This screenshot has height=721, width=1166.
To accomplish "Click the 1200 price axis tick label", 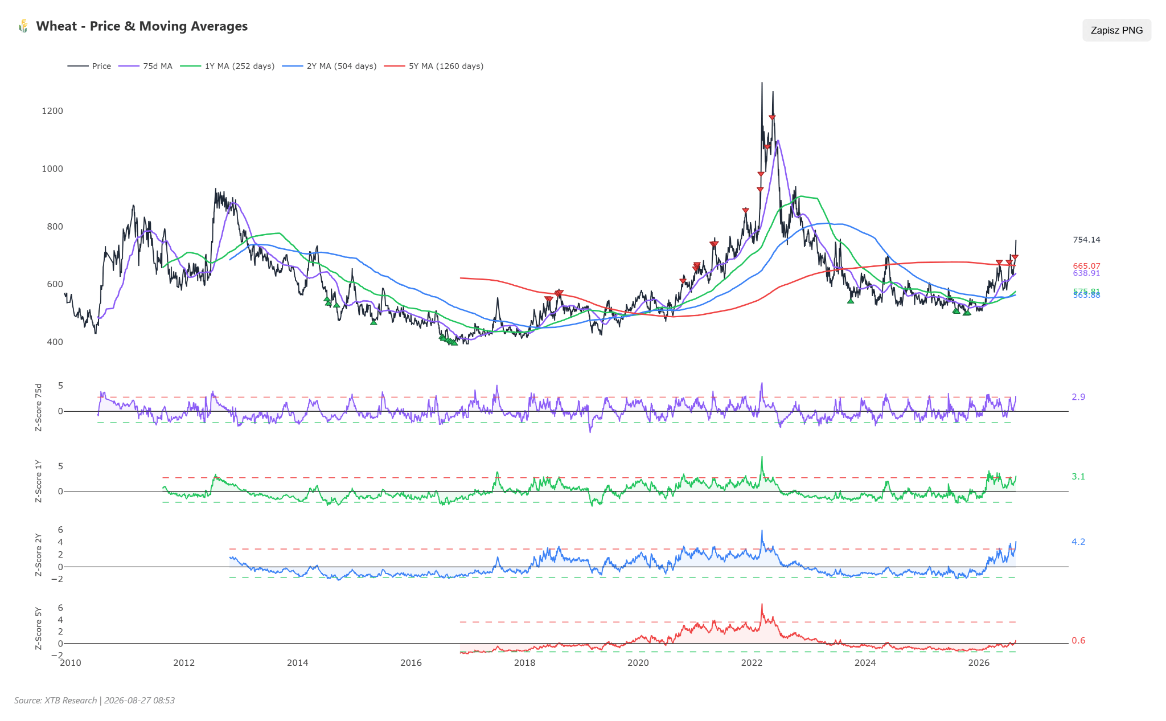I will coord(52,111).
